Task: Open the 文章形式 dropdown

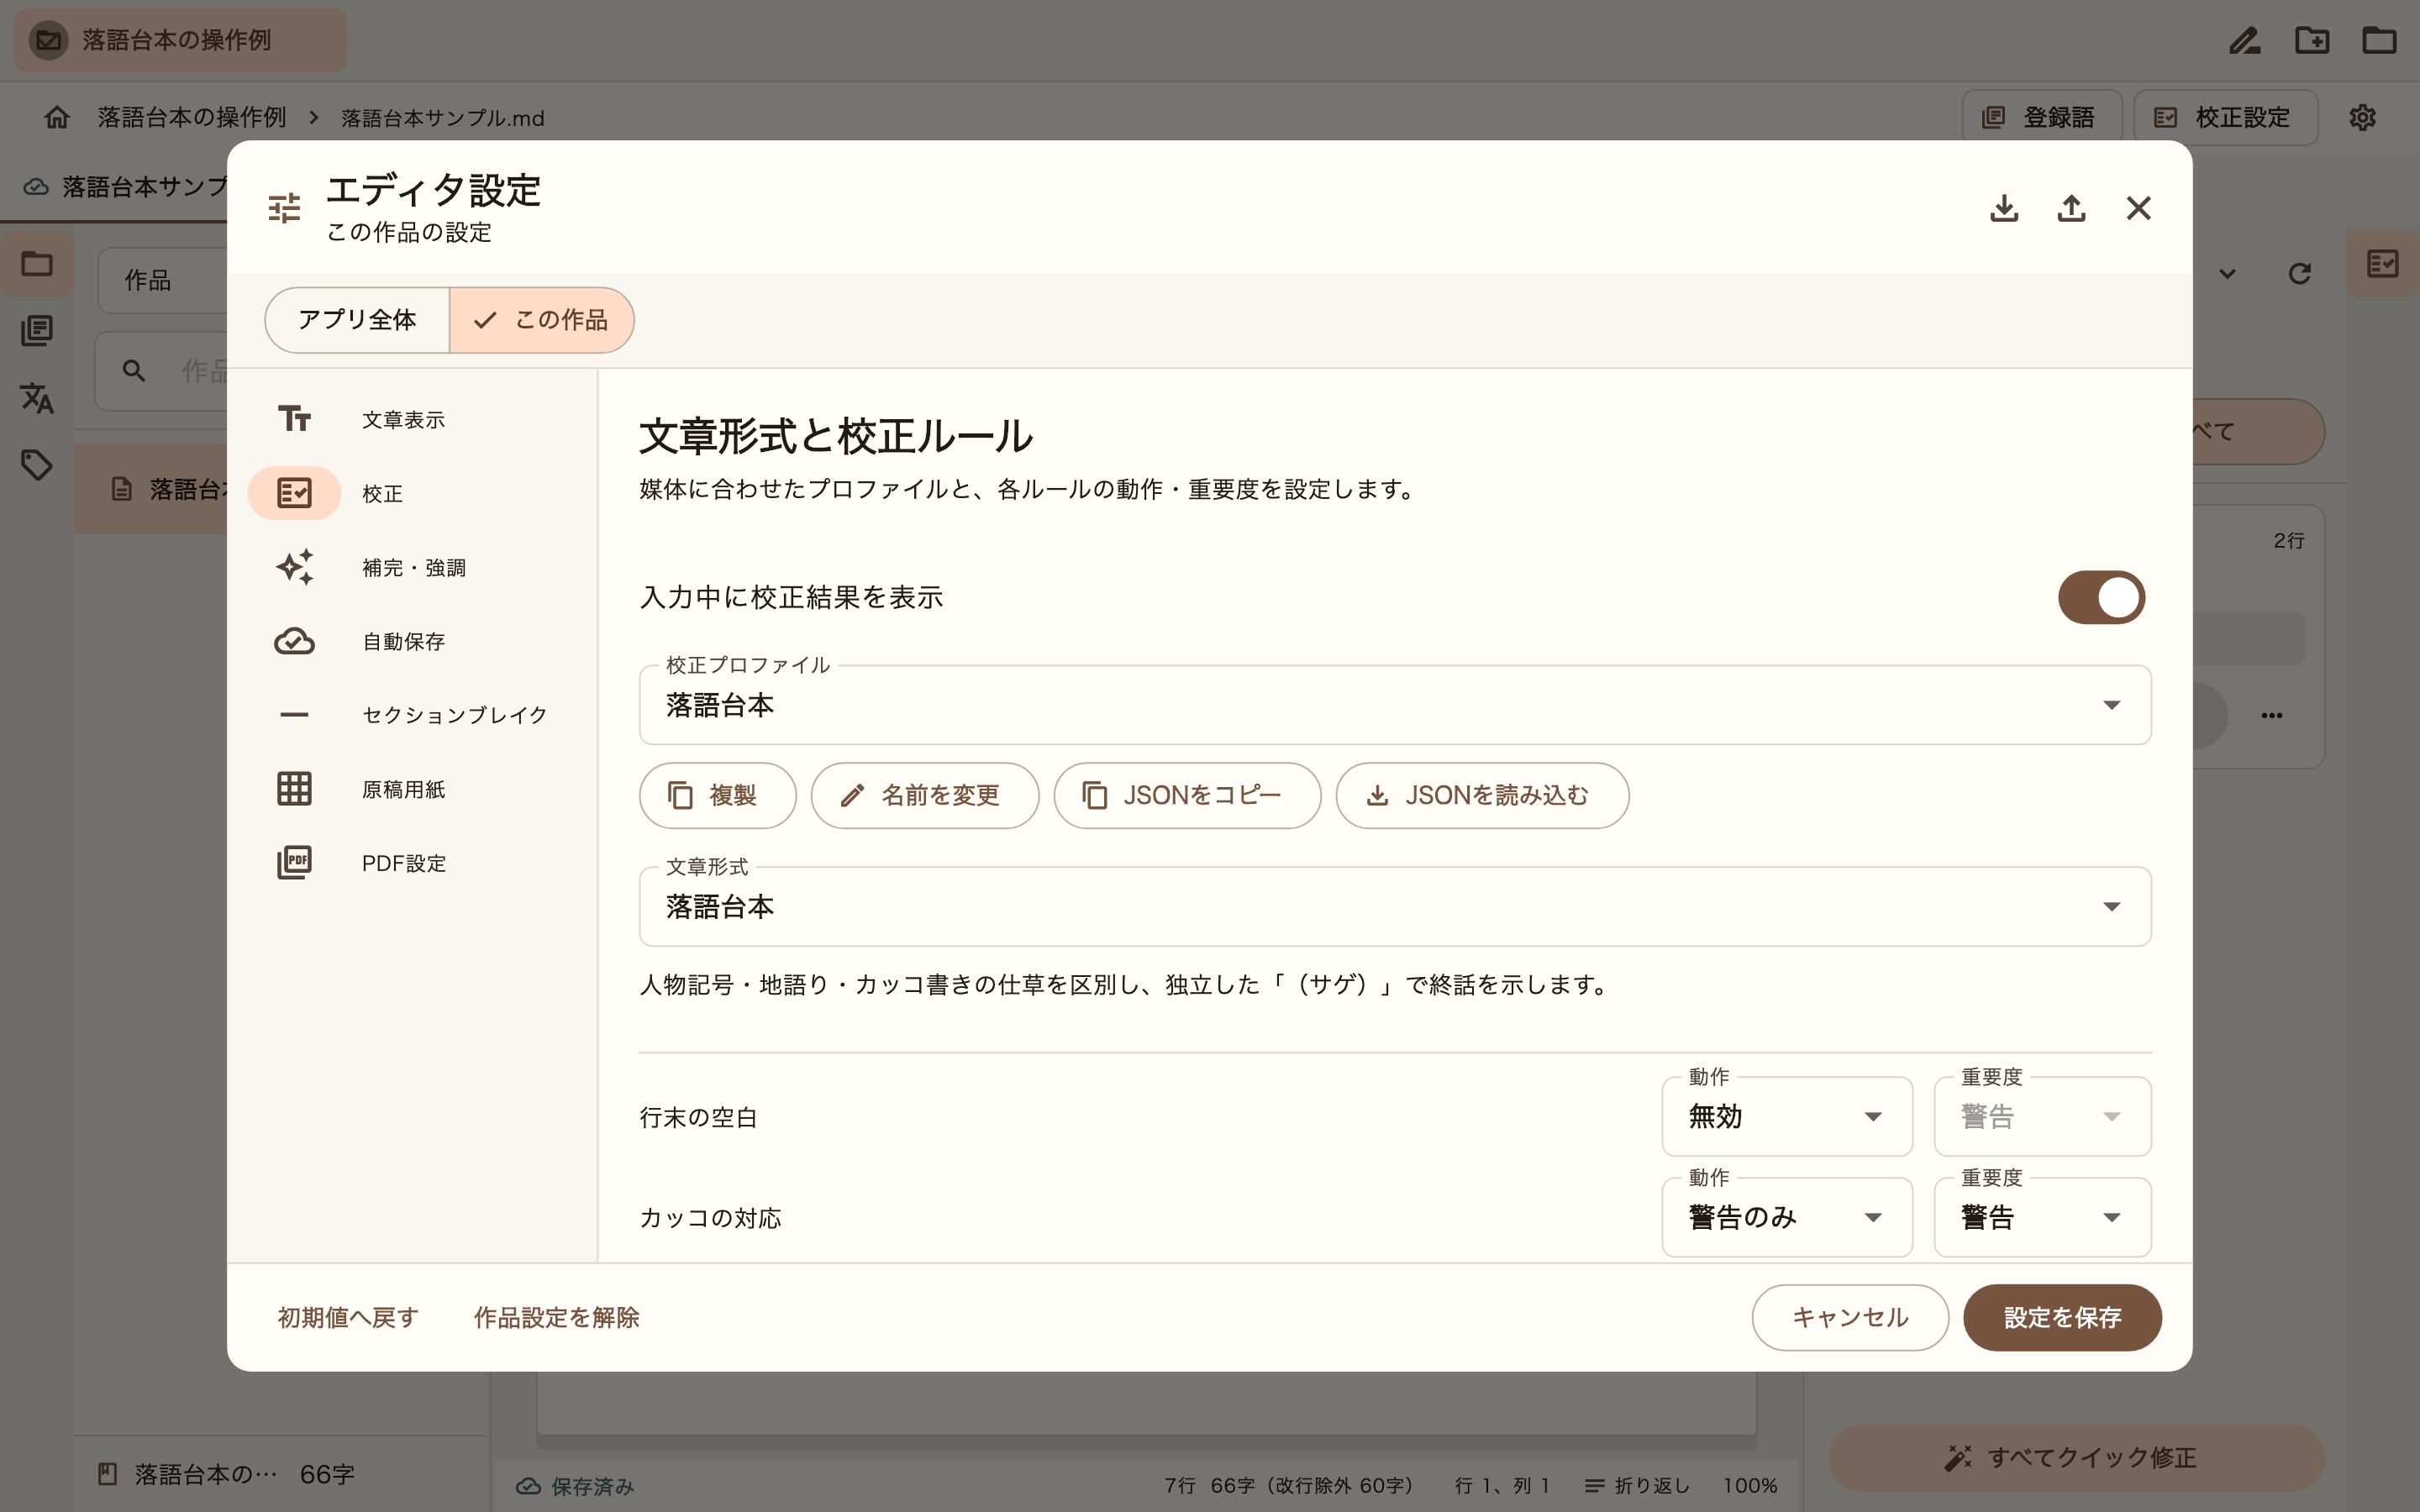Action: pos(1395,906)
